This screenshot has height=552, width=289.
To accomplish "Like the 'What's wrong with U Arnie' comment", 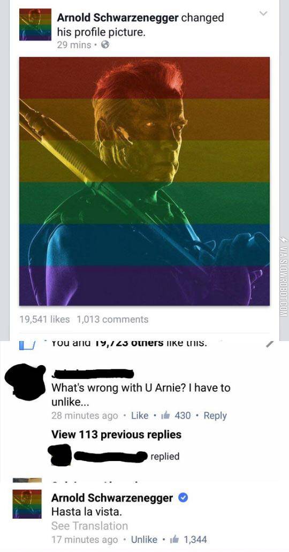I will click(140, 416).
